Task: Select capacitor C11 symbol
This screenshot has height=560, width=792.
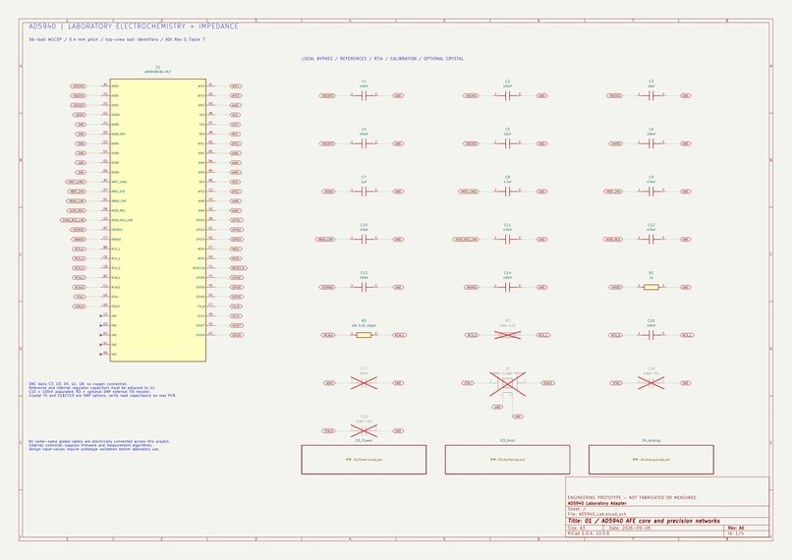Action: tap(507, 240)
